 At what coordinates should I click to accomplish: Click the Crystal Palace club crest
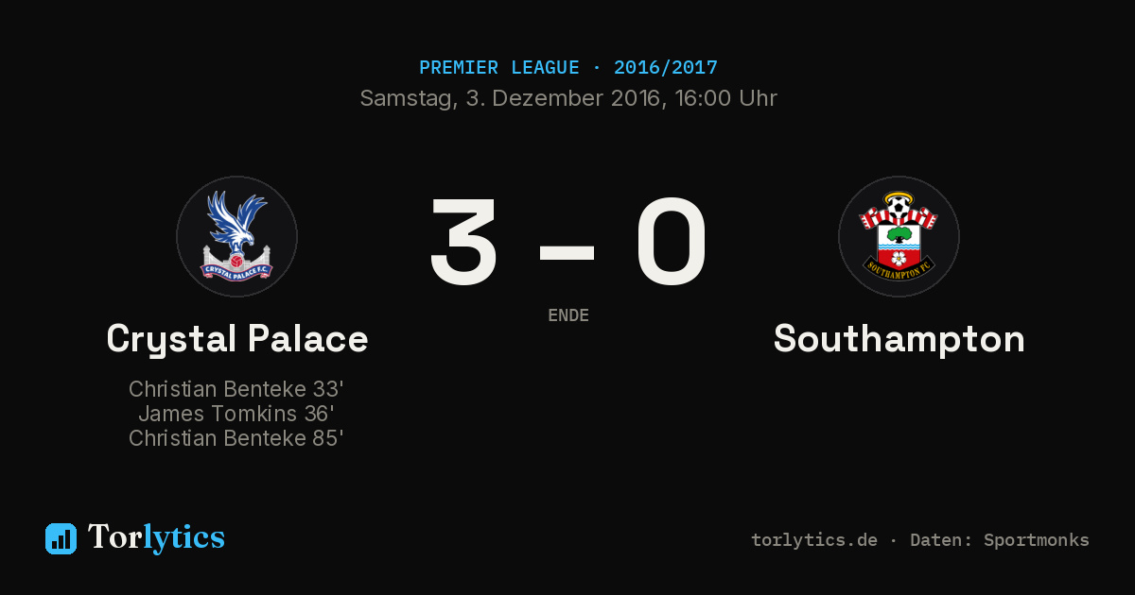point(236,236)
